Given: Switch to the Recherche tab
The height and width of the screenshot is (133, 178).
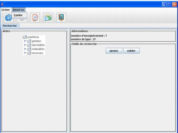Looking at the screenshot, I should 10,26.
